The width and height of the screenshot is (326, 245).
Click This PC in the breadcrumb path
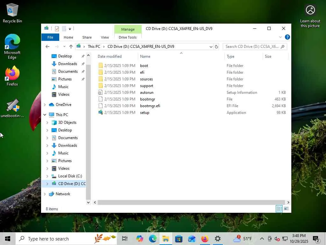(x=94, y=47)
